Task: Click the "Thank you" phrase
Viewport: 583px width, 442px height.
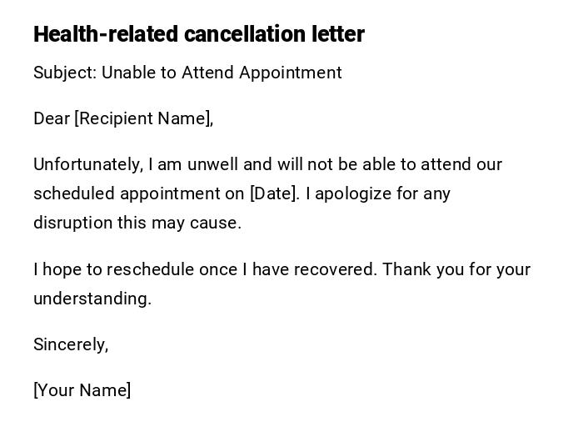Action: [x=422, y=269]
